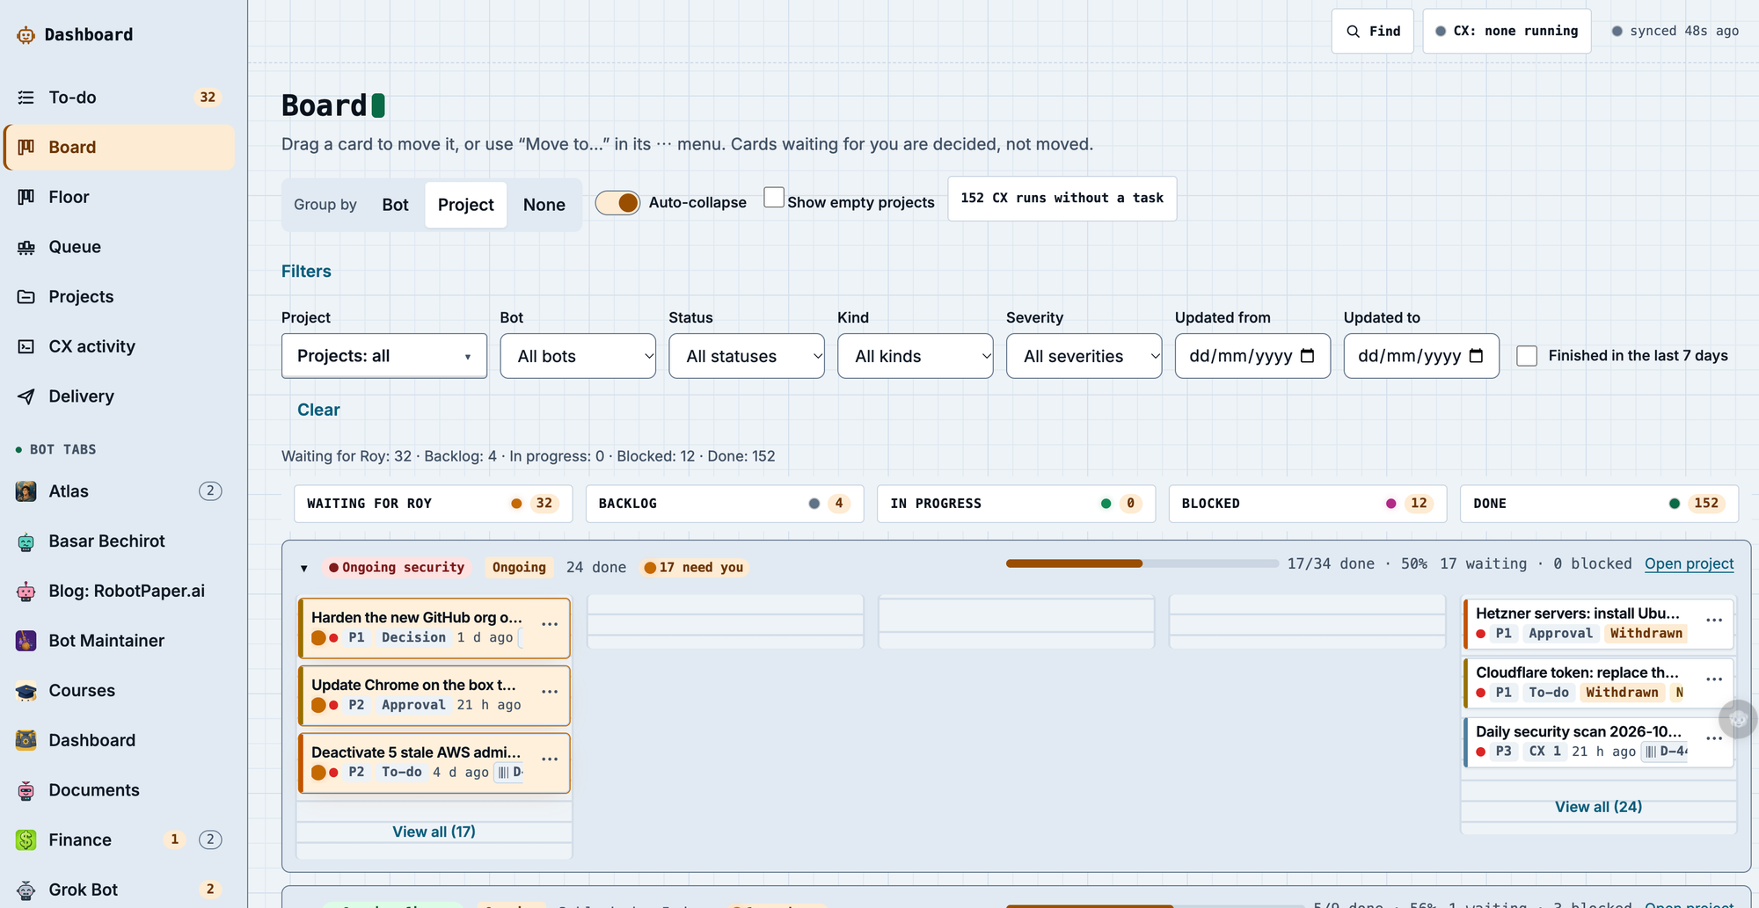The height and width of the screenshot is (908, 1759).
Task: Toggle the Auto-collapse switch
Action: [617, 203]
